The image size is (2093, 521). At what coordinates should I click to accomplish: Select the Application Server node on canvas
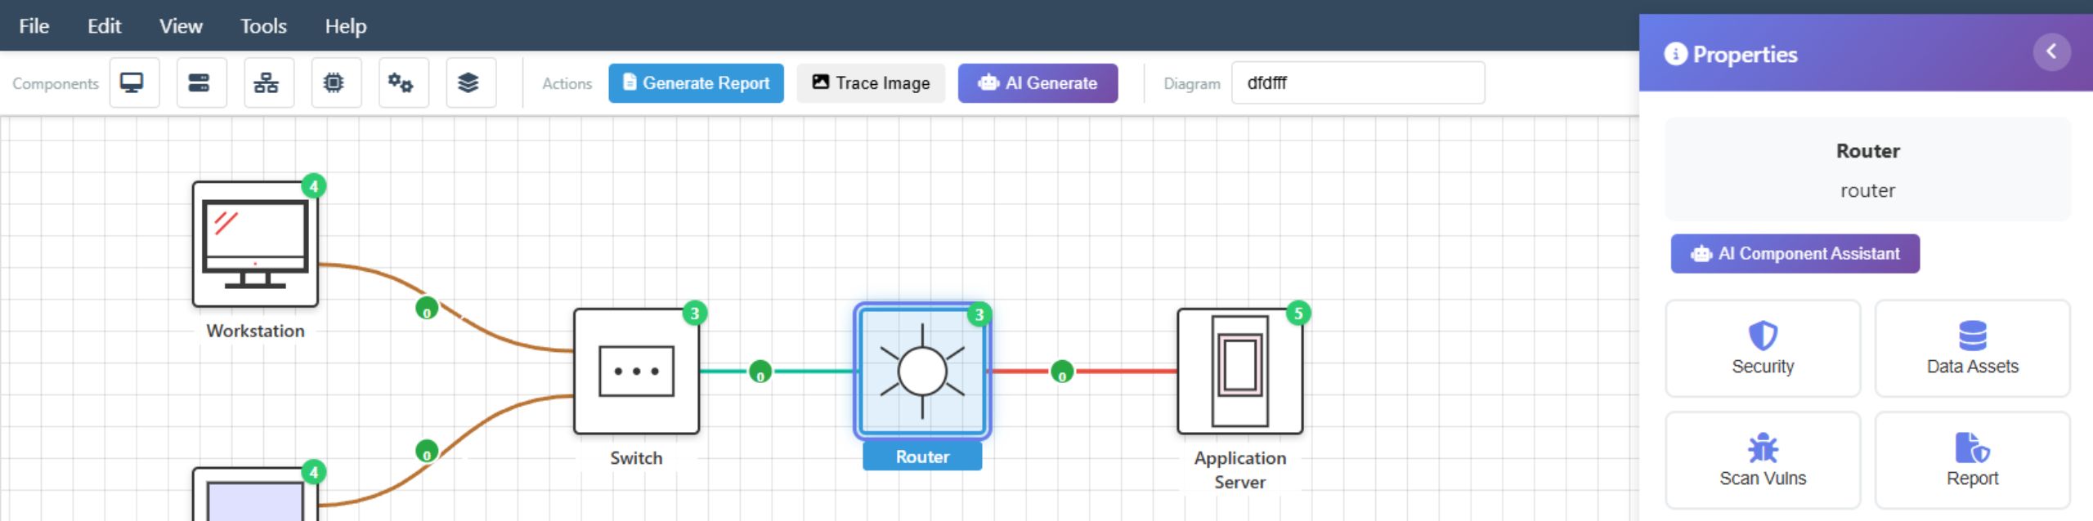(1239, 372)
